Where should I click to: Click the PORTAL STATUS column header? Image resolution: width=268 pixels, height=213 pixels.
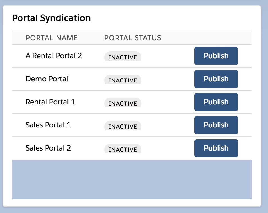coord(133,38)
